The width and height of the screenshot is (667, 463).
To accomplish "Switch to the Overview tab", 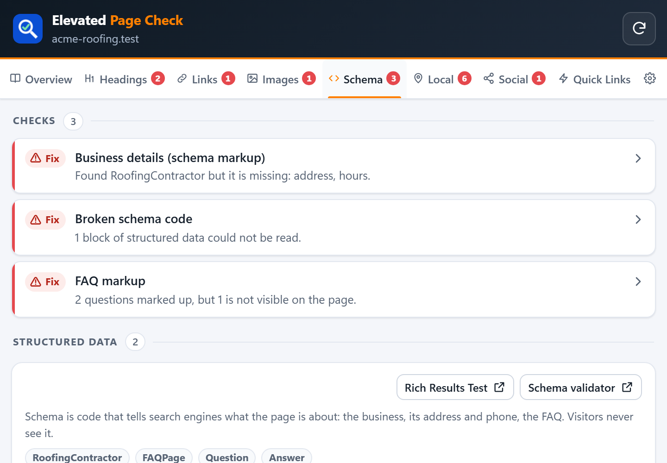I will pos(41,79).
